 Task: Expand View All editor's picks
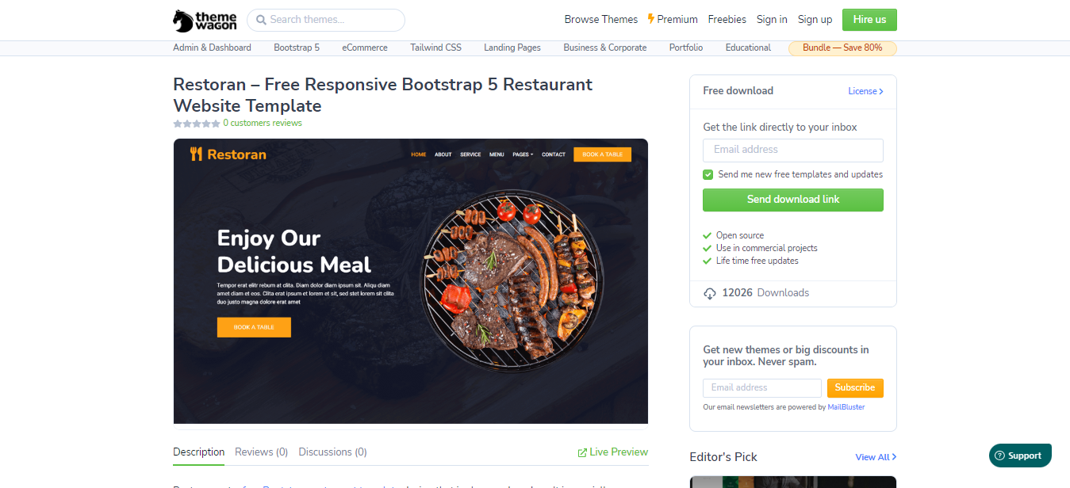click(876, 457)
